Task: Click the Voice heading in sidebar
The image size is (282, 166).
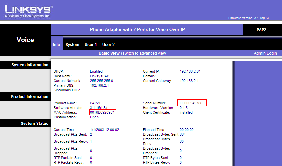Action: click(x=25, y=40)
